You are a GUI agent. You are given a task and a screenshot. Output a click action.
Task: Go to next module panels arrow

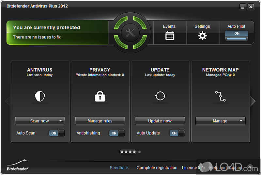point(253,101)
